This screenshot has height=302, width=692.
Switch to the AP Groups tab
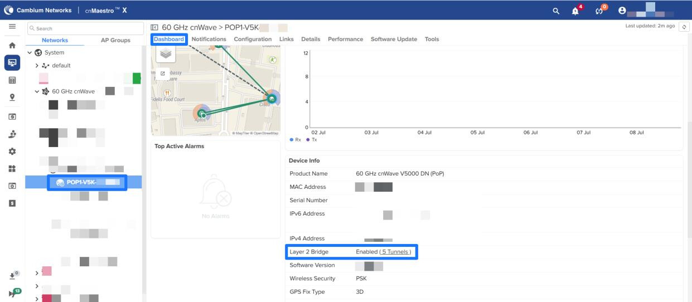tap(115, 40)
